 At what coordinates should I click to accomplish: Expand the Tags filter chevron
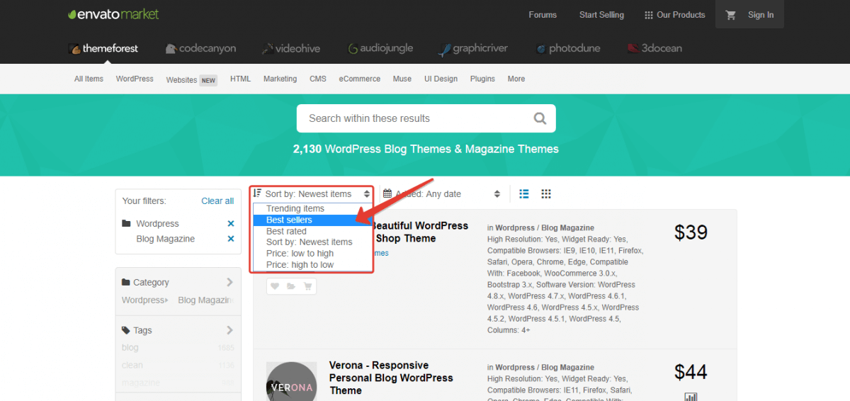coord(229,330)
